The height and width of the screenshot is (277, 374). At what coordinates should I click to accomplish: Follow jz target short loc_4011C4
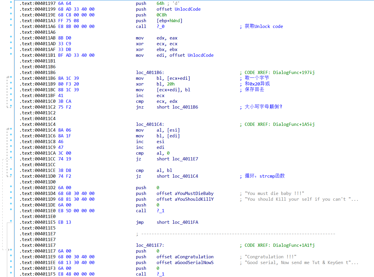coord(177,176)
